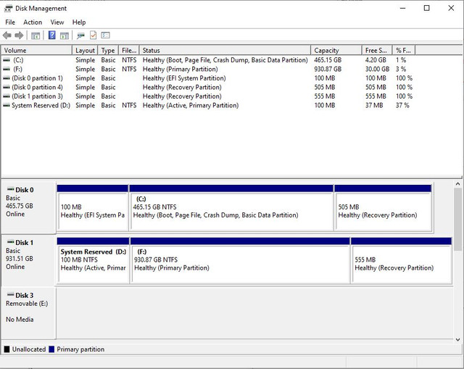Select the (Disk 0 partition 4) volume row

pyautogui.click(x=207, y=87)
